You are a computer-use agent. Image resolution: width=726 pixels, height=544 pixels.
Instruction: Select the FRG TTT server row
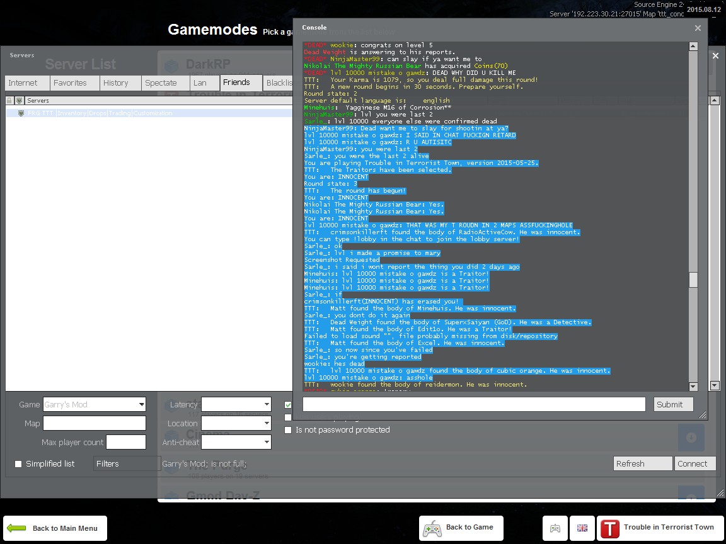[x=149, y=113]
